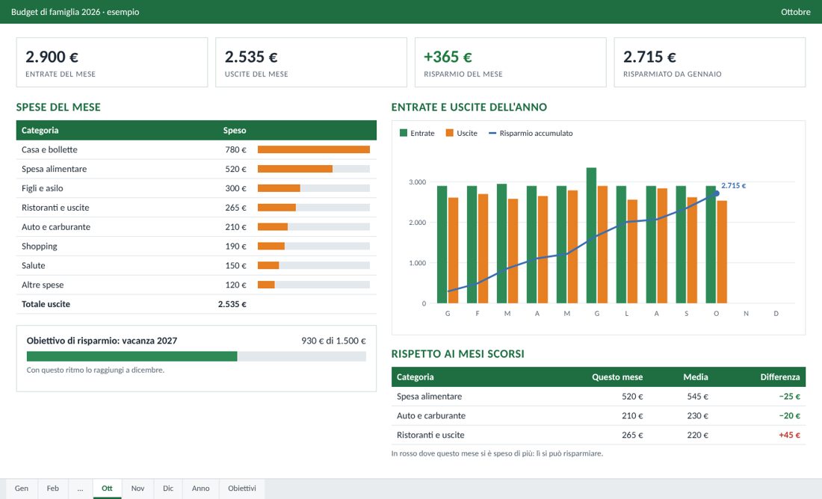
Task: Click the Entrate e uscite dell'anno heading
Action: click(x=469, y=107)
